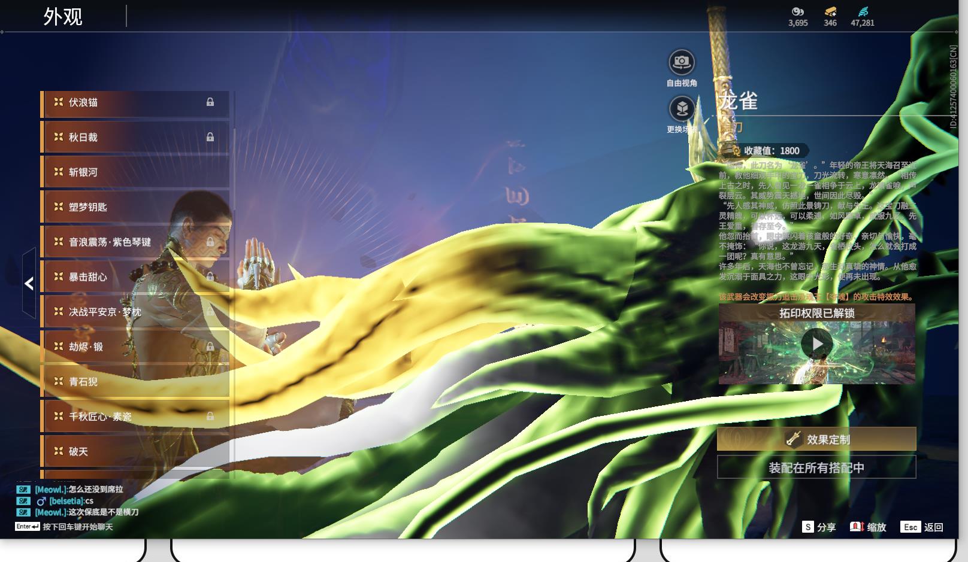Viewport: 968px width, 562px height.
Task: Play the 拓印权限已解锁 preview video
Action: (x=817, y=344)
